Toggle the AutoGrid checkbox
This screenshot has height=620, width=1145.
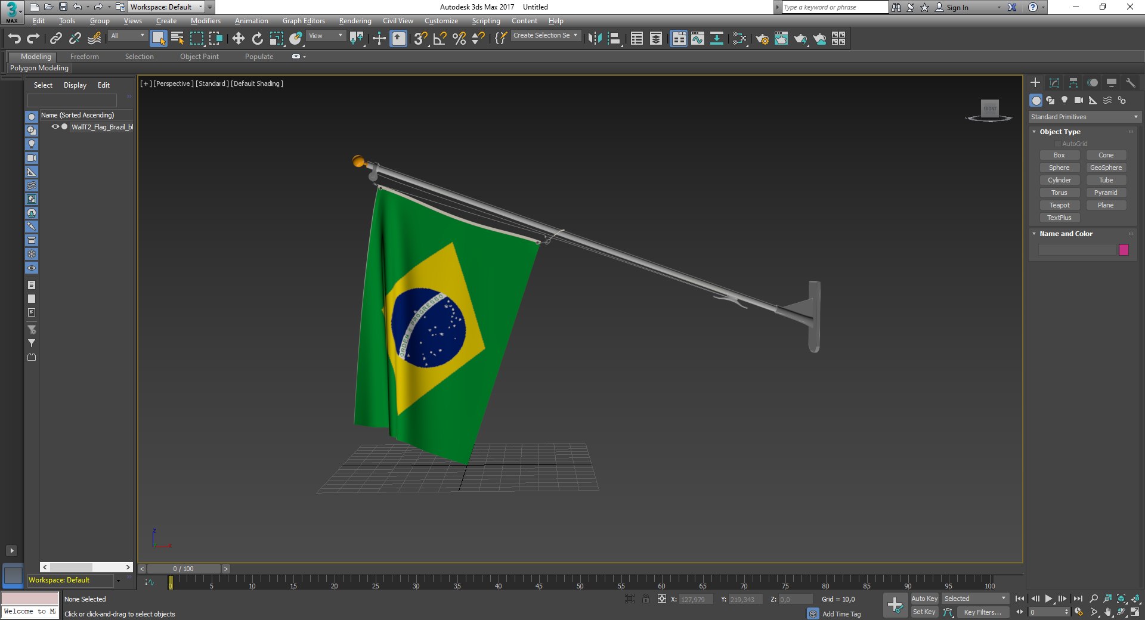pyautogui.click(x=1058, y=144)
